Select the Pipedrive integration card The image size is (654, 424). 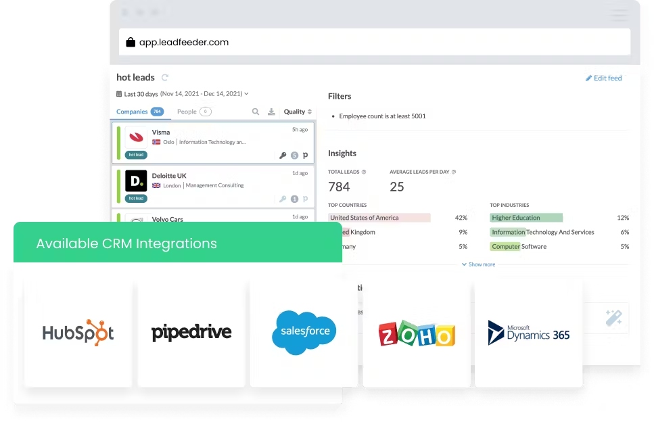coord(191,333)
